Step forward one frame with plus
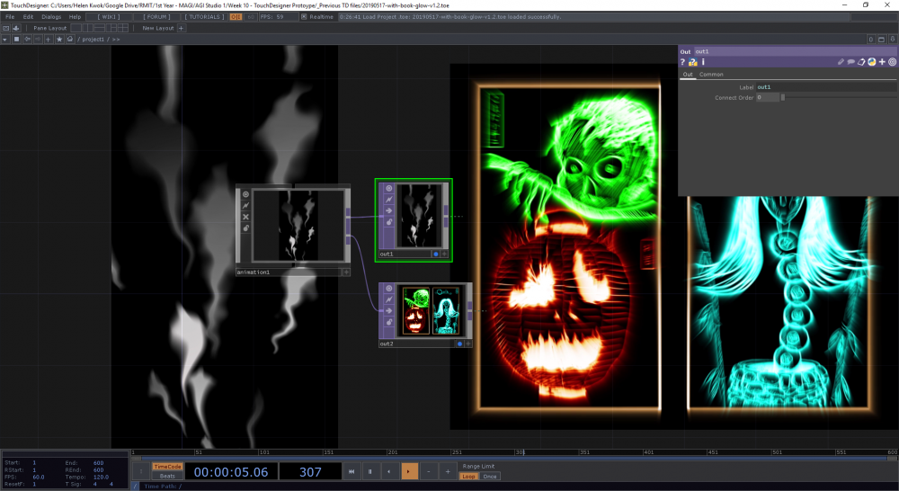 tap(448, 471)
